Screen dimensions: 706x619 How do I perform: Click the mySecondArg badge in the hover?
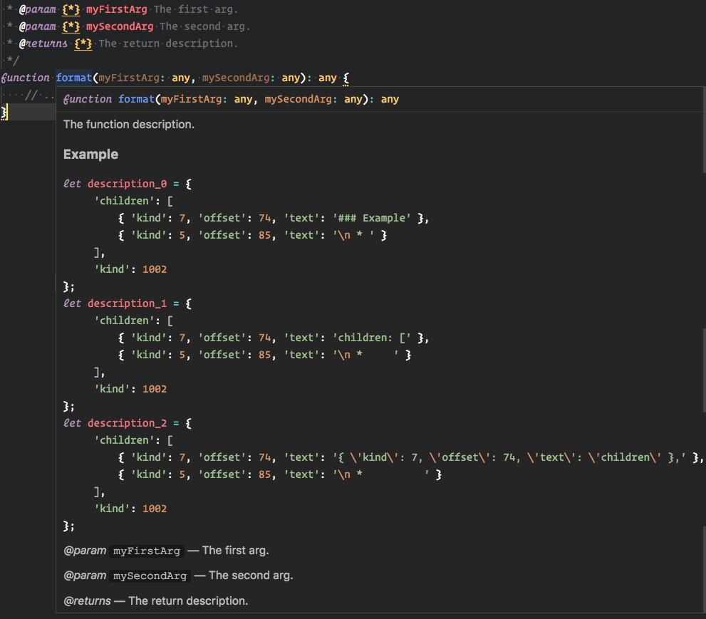tap(150, 576)
